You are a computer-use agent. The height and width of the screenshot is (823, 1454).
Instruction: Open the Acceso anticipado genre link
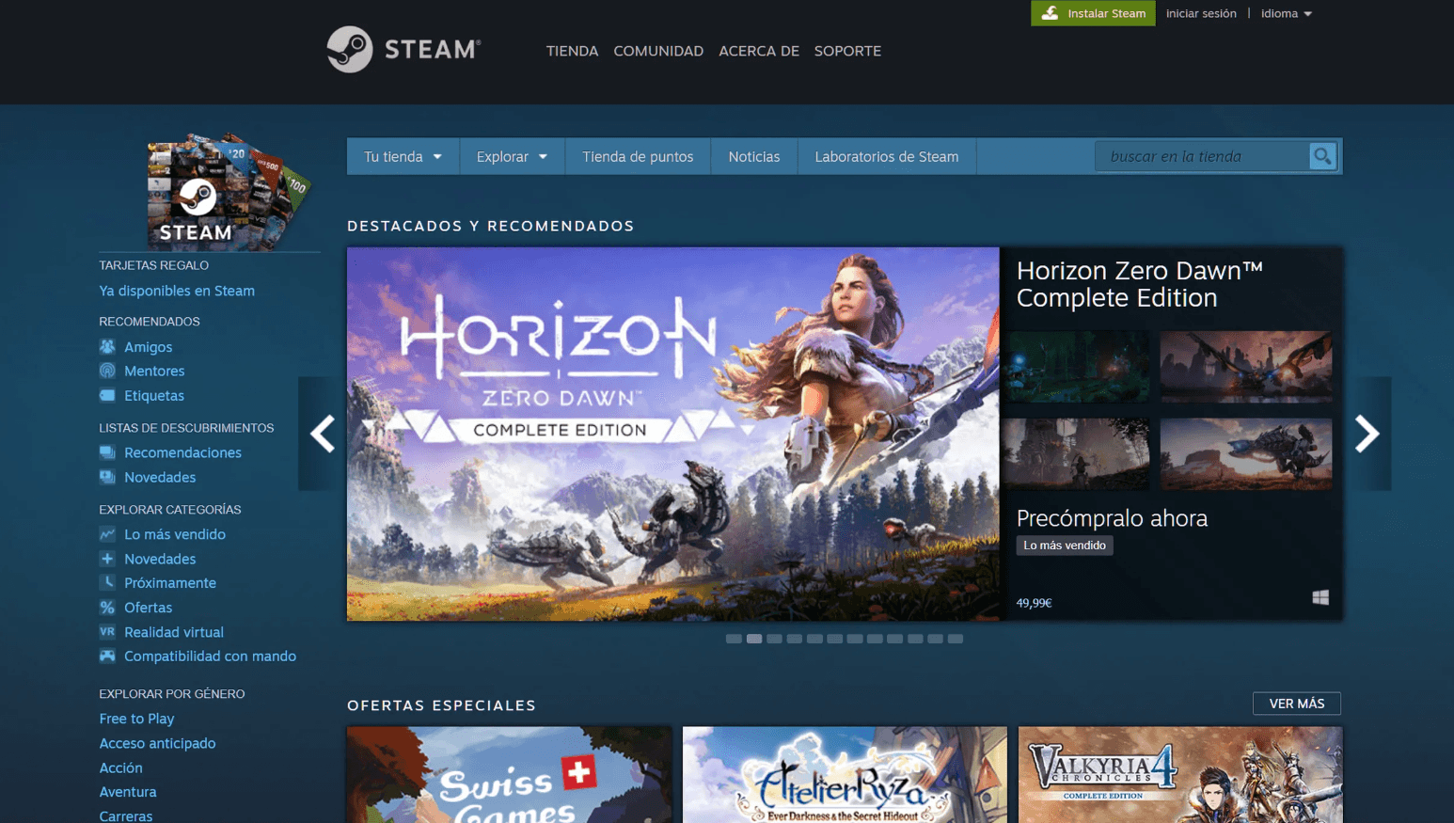click(x=157, y=743)
